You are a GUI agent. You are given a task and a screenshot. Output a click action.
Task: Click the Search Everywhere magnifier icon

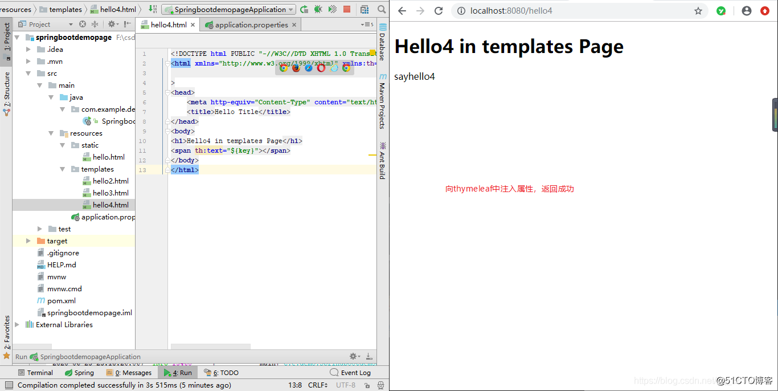382,9
